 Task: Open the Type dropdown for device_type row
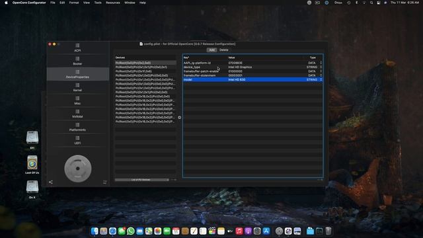pyautogui.click(x=321, y=67)
